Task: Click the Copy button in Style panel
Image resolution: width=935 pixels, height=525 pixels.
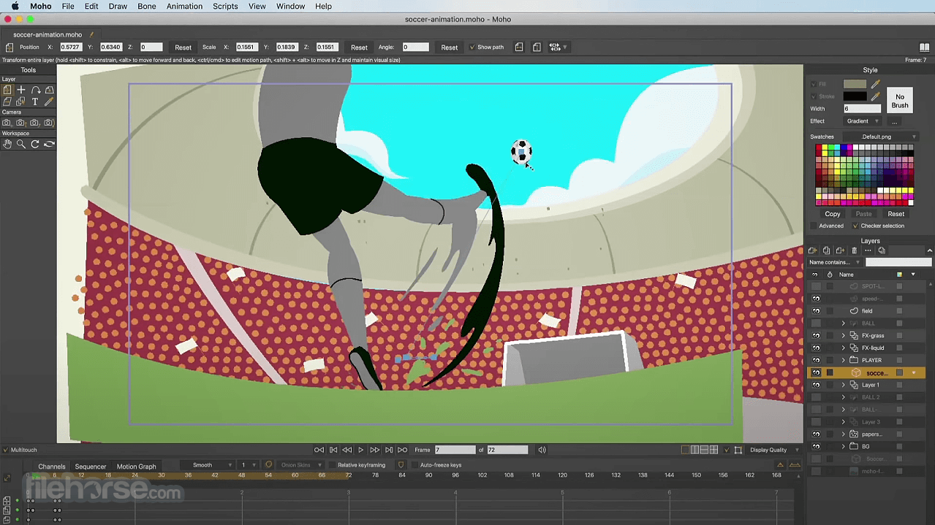Action: click(x=833, y=214)
